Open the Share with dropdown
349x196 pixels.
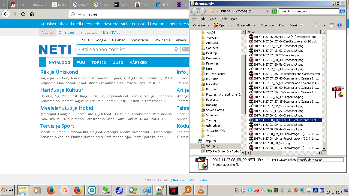[x=246, y=25]
